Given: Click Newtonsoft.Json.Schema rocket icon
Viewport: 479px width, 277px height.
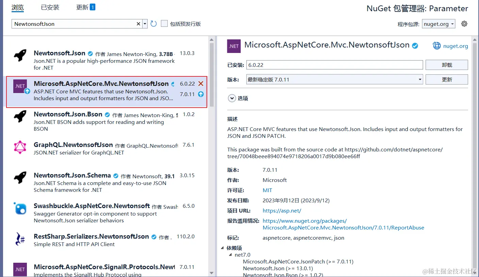Looking at the screenshot, I should click(x=20, y=178).
